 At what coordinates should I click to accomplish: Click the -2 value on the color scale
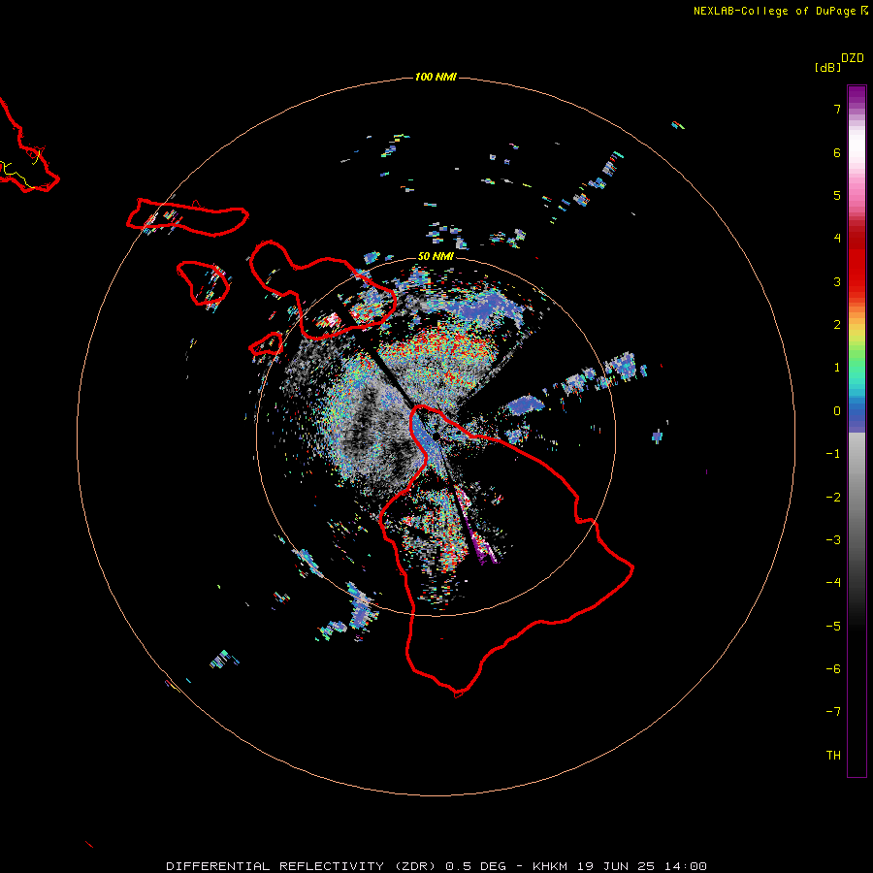click(x=833, y=498)
